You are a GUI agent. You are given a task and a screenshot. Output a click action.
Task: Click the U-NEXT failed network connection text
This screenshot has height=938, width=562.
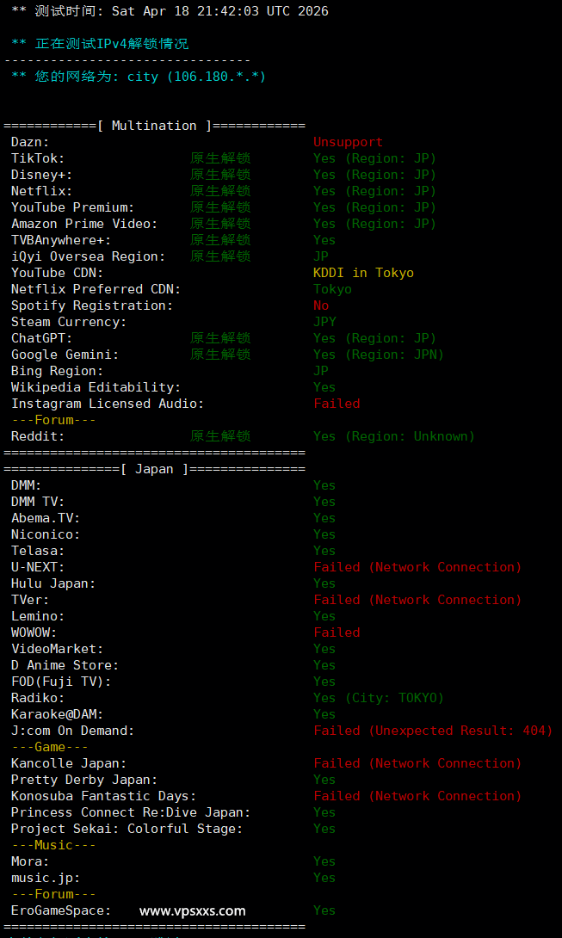pyautogui.click(x=417, y=567)
